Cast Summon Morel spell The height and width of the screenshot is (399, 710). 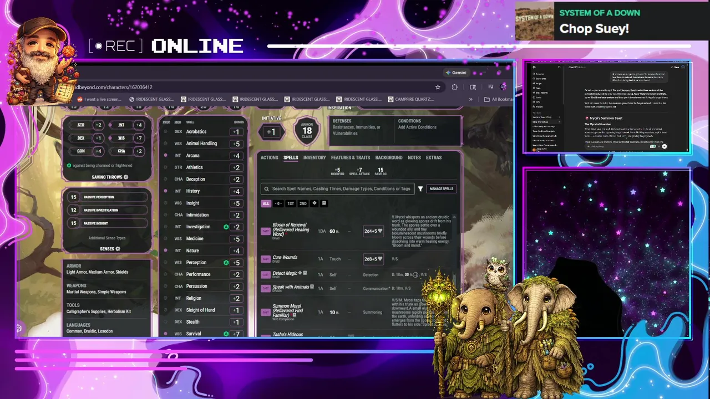[266, 312]
